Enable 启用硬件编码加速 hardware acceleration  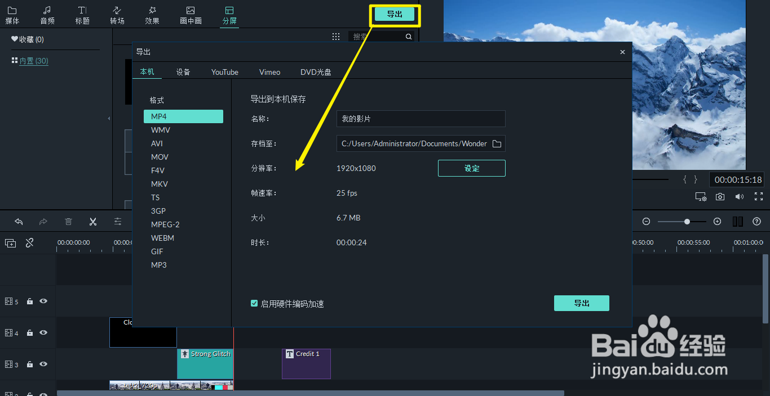(254, 303)
